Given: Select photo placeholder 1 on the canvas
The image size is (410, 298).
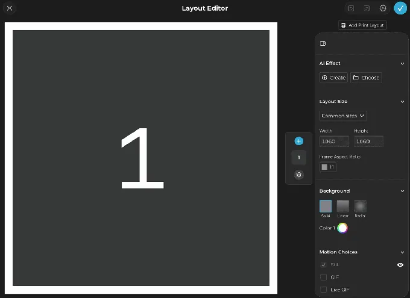Looking at the screenshot, I should pyautogui.click(x=141, y=158).
